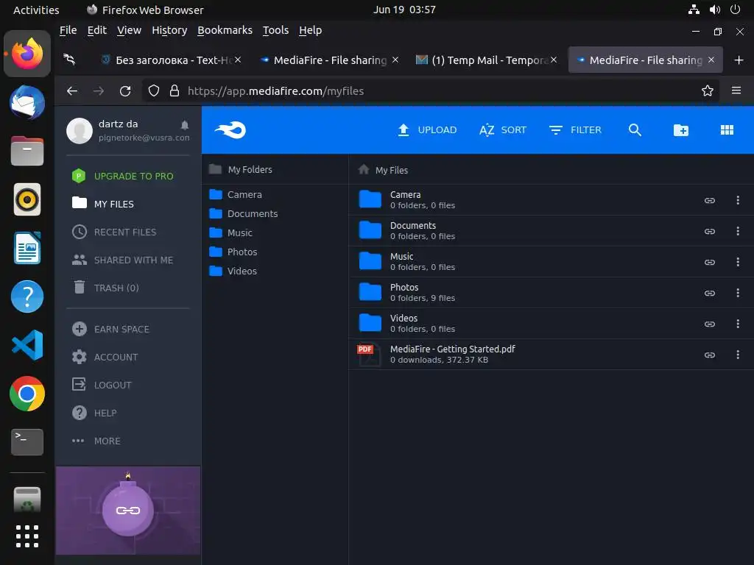Copy share link for Documents folder
This screenshot has height=565, width=754.
click(710, 231)
